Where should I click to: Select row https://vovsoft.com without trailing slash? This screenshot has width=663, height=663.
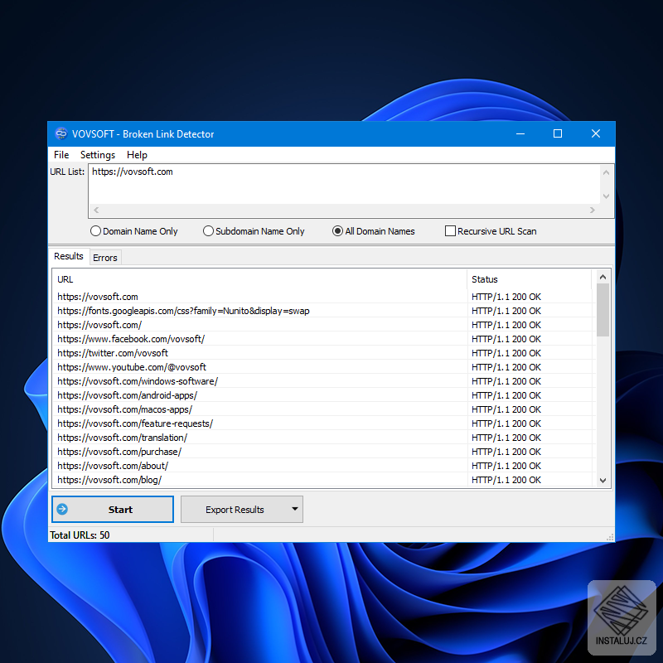tap(323, 297)
